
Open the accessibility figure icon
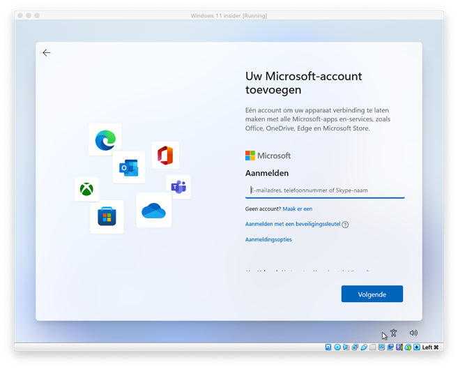click(394, 333)
